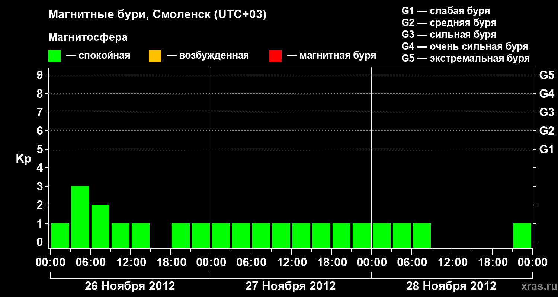This screenshot has width=558, height=297.
Task: Click the 'Kp' axis title
Action: [23, 159]
